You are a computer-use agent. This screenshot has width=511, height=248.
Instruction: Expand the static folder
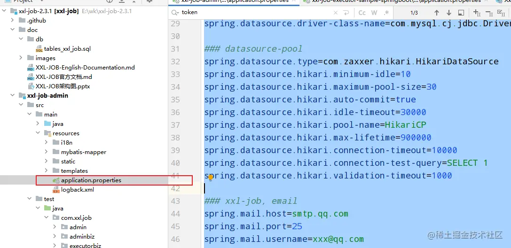point(46,162)
